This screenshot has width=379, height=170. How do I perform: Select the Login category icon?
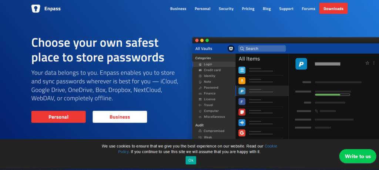click(200, 64)
